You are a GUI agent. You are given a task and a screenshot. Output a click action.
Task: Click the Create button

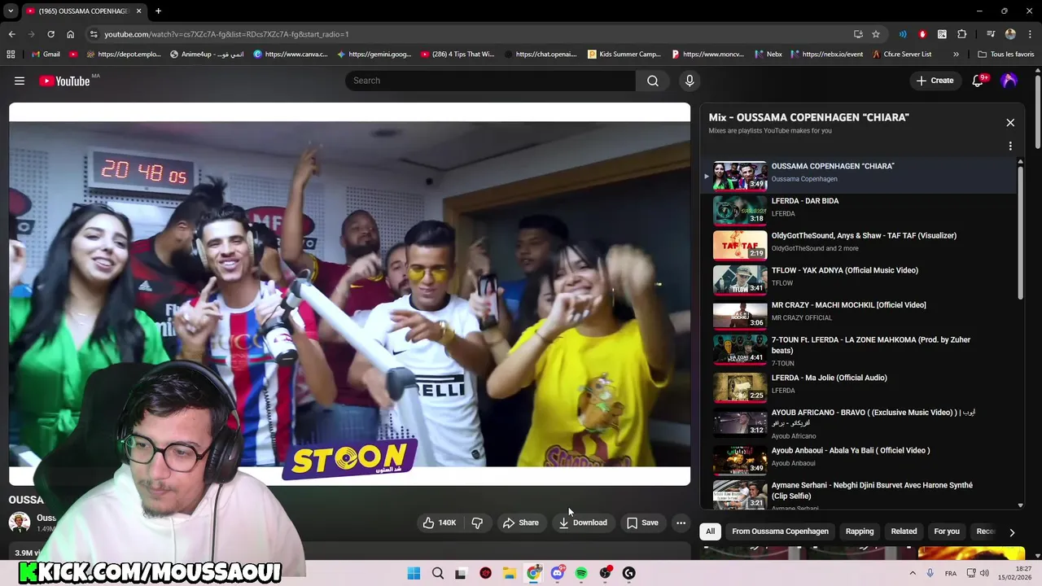click(x=935, y=81)
